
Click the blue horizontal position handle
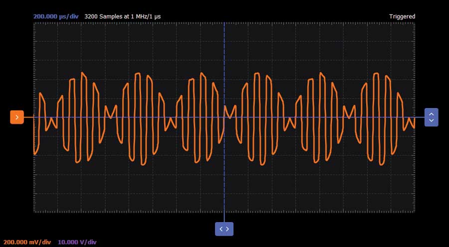(x=224, y=229)
